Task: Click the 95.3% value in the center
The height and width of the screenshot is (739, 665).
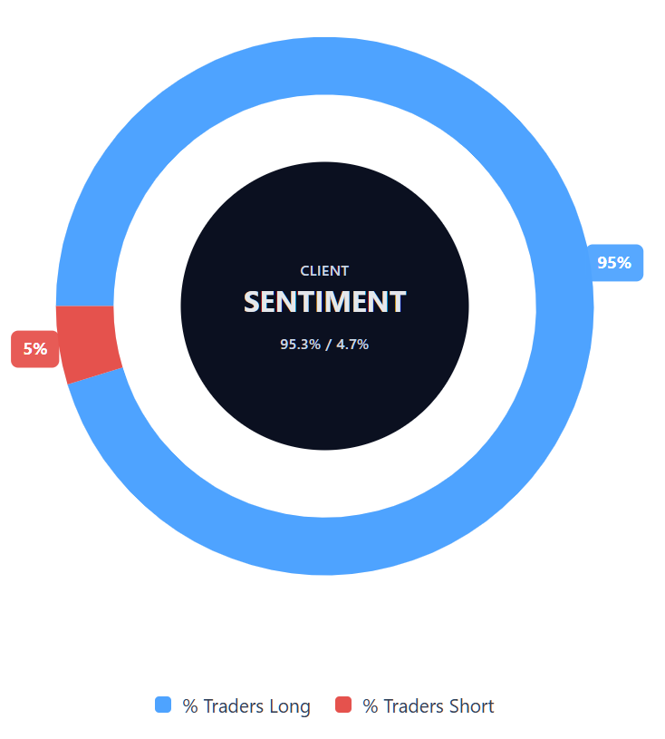Action: [300, 345]
